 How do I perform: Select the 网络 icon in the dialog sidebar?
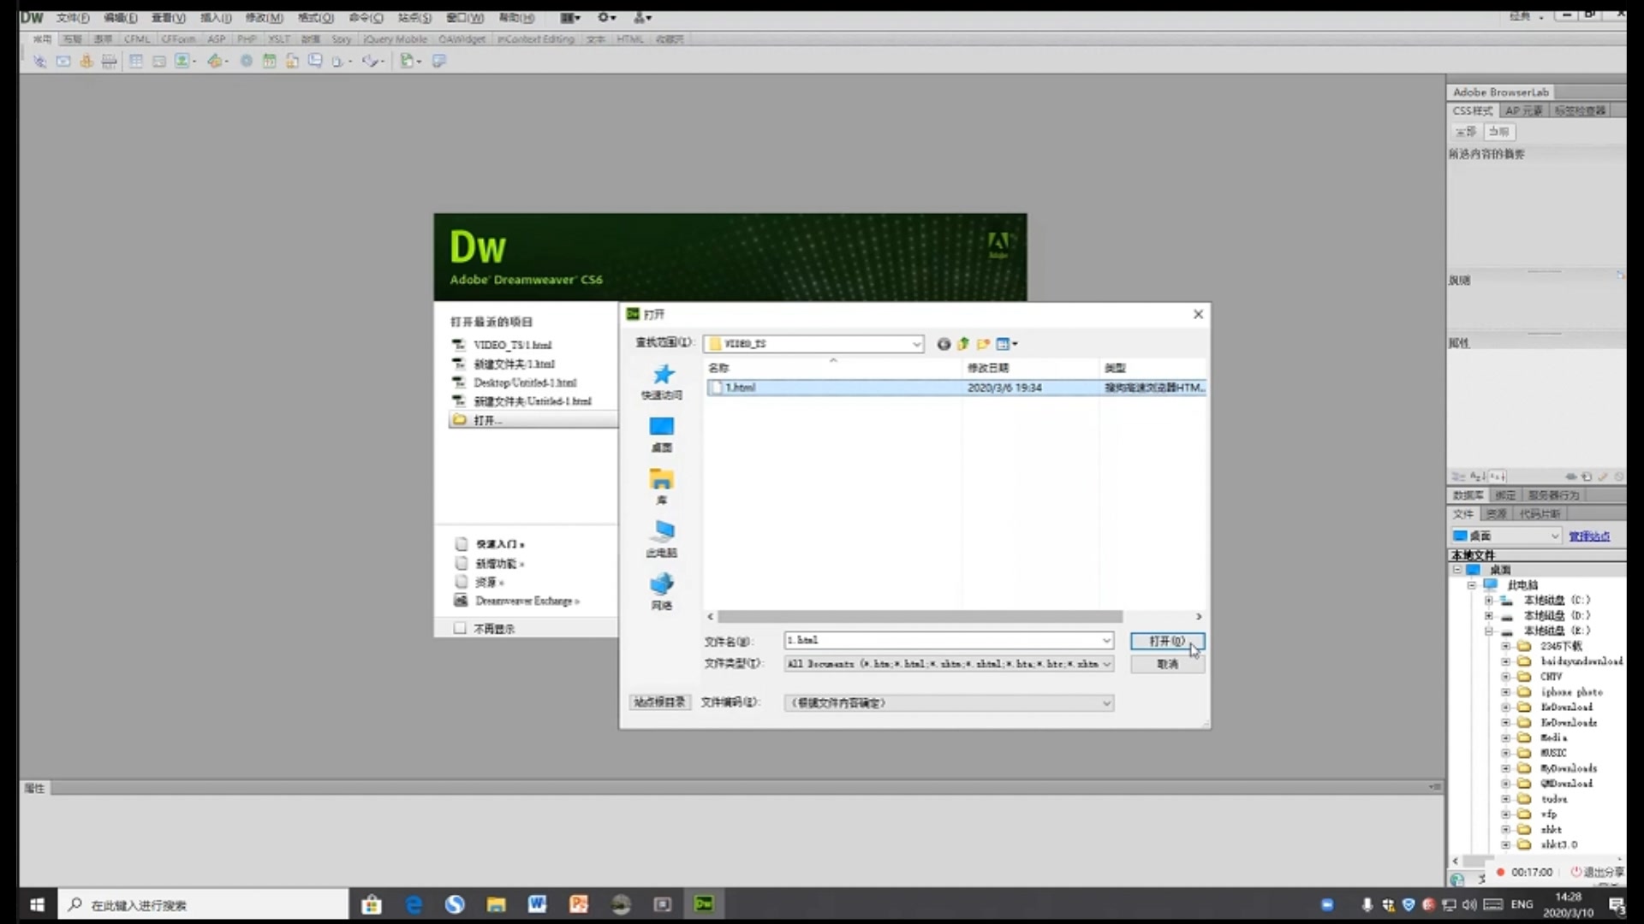(x=661, y=589)
